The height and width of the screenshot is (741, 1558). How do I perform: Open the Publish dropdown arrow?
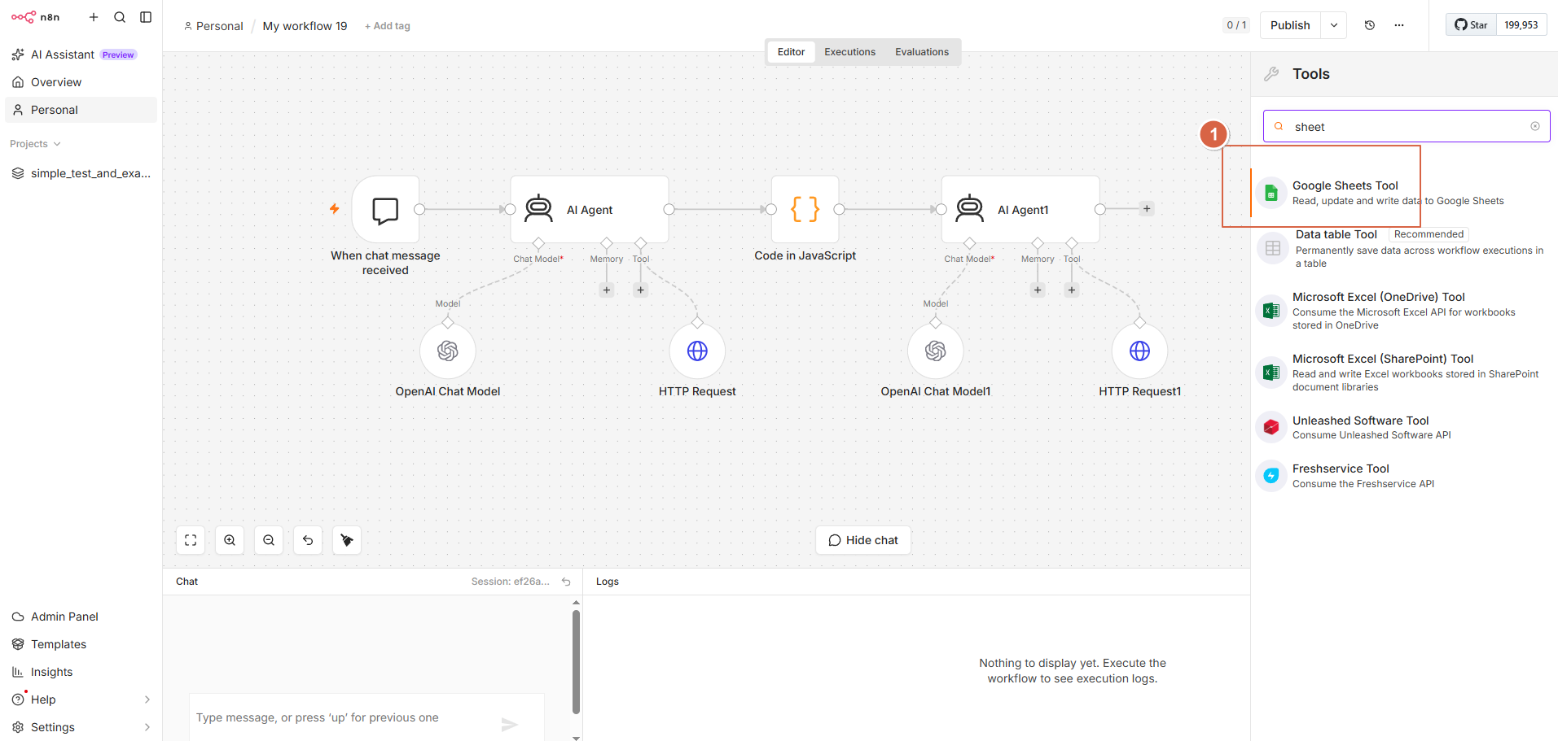(x=1334, y=25)
